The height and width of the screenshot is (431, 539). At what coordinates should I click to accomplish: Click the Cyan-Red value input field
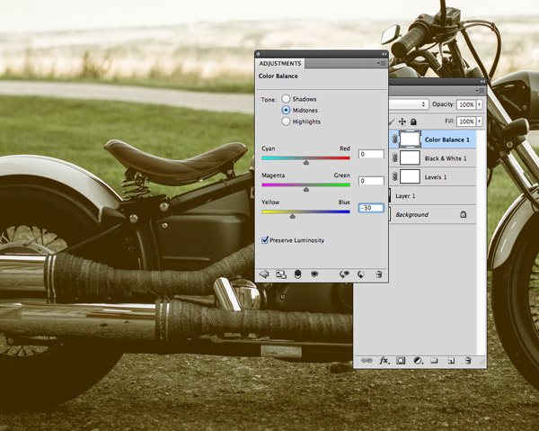click(371, 154)
